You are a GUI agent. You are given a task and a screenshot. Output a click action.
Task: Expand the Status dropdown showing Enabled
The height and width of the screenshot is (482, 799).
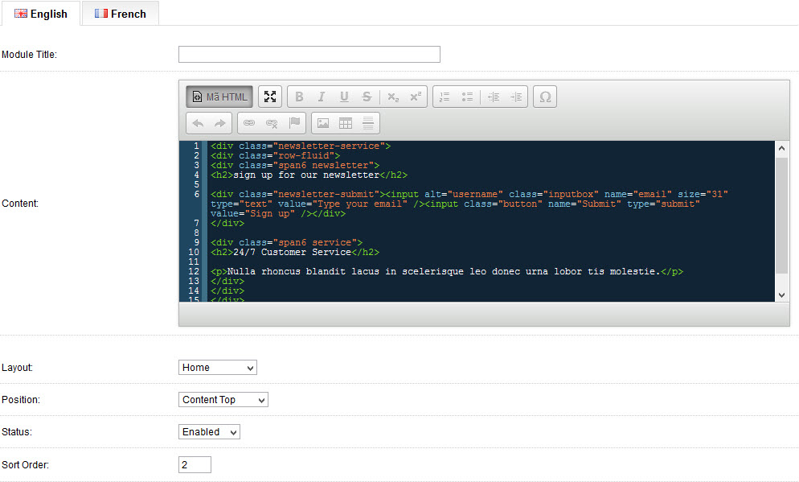tap(209, 432)
